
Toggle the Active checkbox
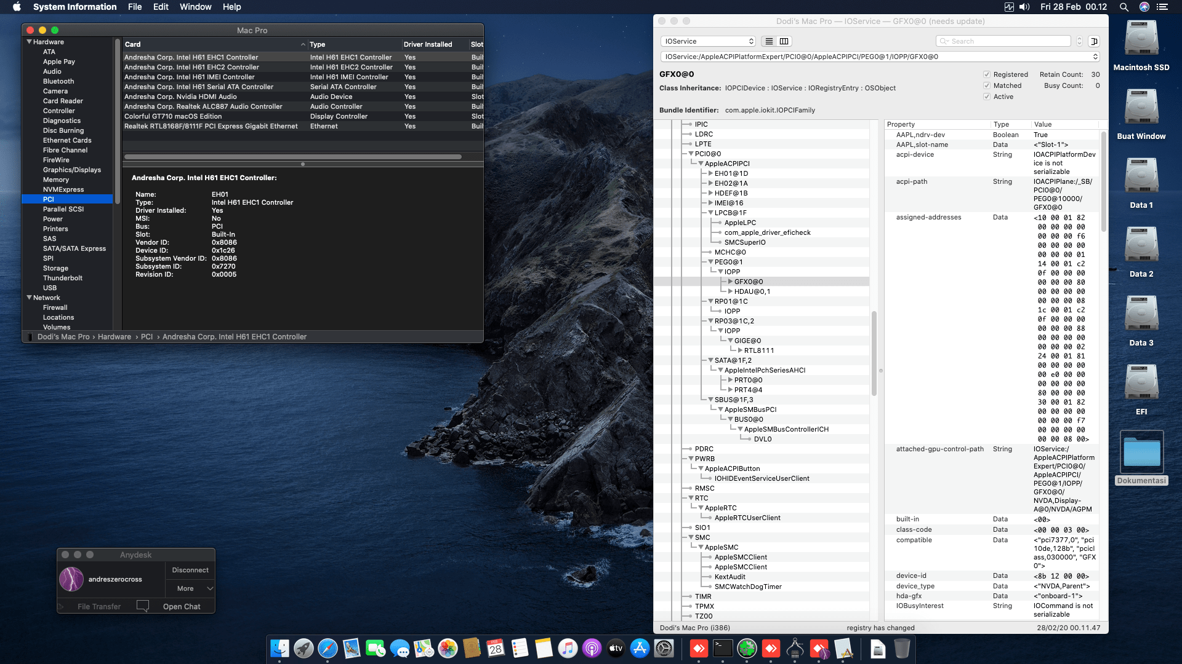[x=987, y=97]
